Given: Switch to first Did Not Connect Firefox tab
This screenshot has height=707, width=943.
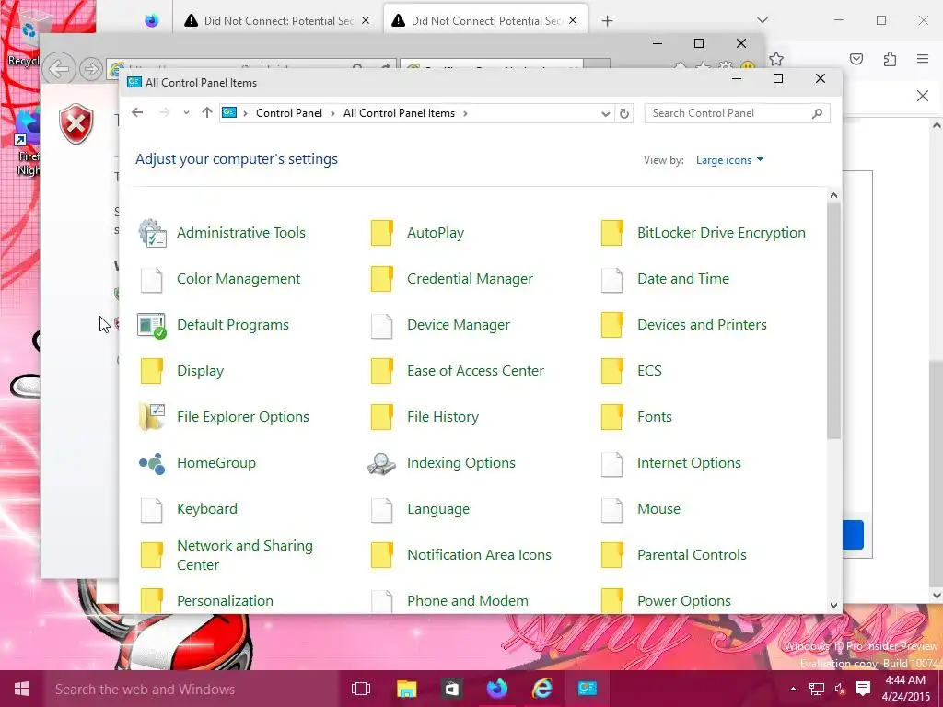Looking at the screenshot, I should (x=276, y=21).
